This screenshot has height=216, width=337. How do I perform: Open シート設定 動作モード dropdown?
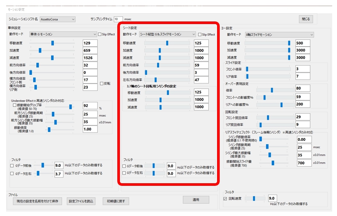click(167, 34)
